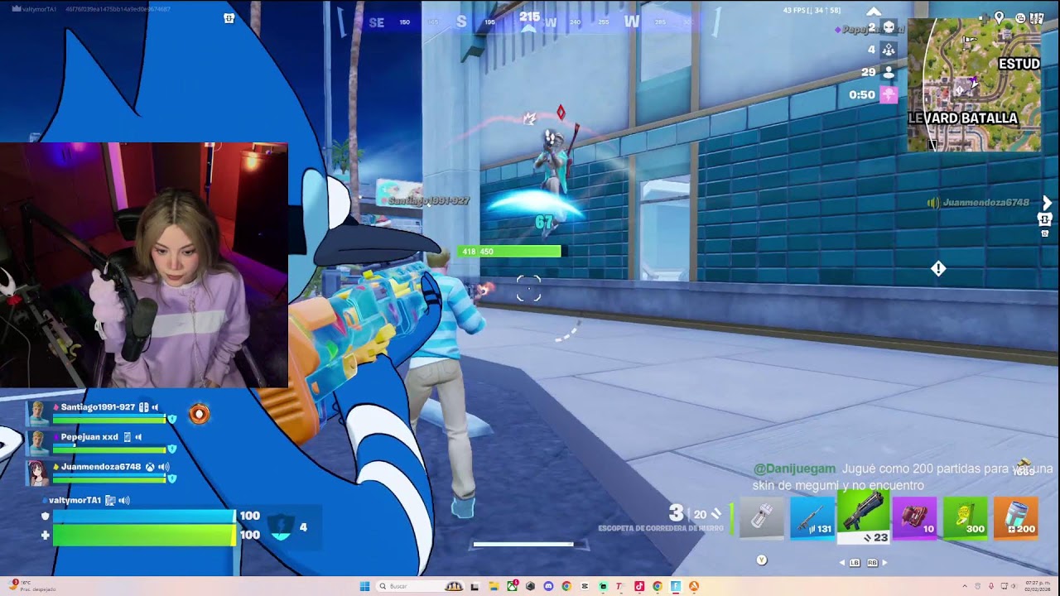Open Discord from the taskbar
Image resolution: width=1060 pixels, height=596 pixels.
click(x=548, y=586)
